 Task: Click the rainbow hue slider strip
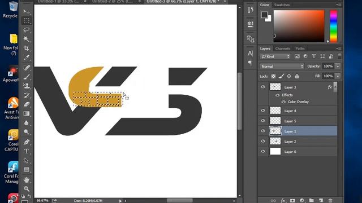click(x=333, y=27)
